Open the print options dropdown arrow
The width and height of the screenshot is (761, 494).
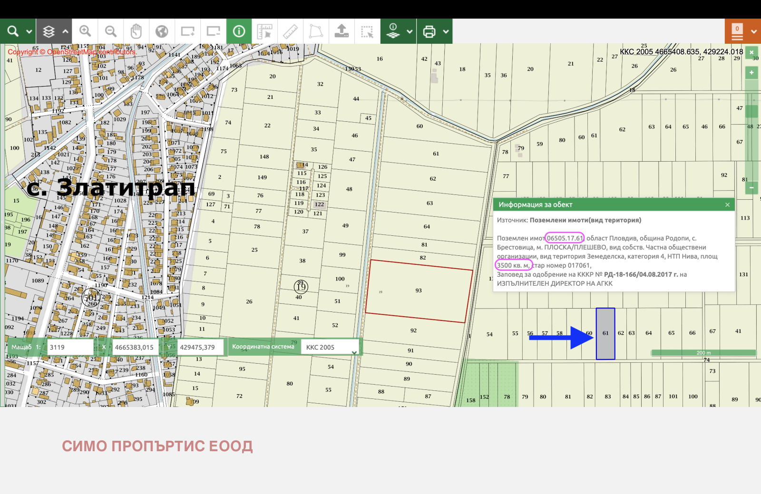pyautogui.click(x=446, y=32)
